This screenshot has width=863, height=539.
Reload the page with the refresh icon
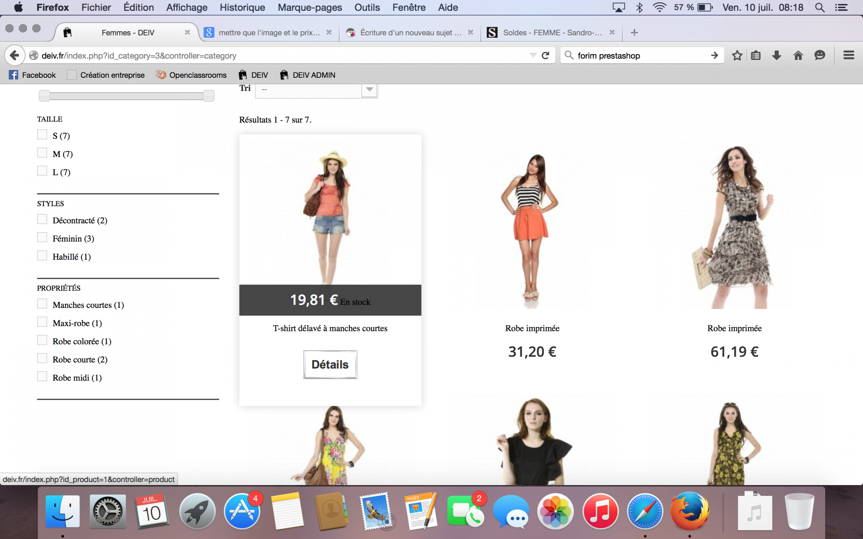545,55
